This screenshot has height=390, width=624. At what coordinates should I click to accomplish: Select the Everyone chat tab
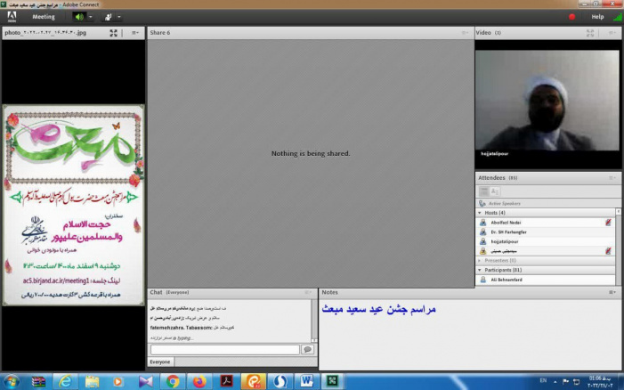(x=160, y=362)
